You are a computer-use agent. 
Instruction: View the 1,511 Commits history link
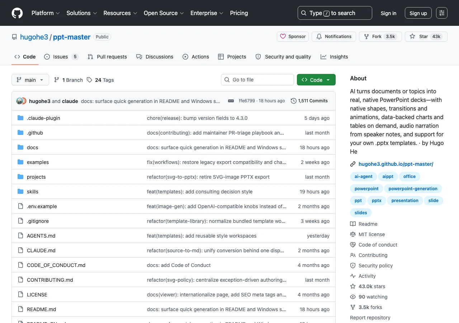[309, 101]
